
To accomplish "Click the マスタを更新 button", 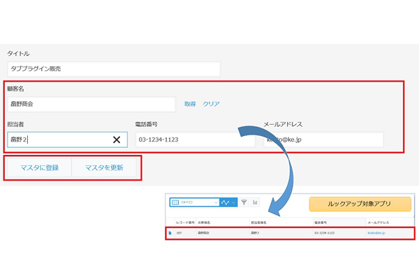I will [103, 168].
